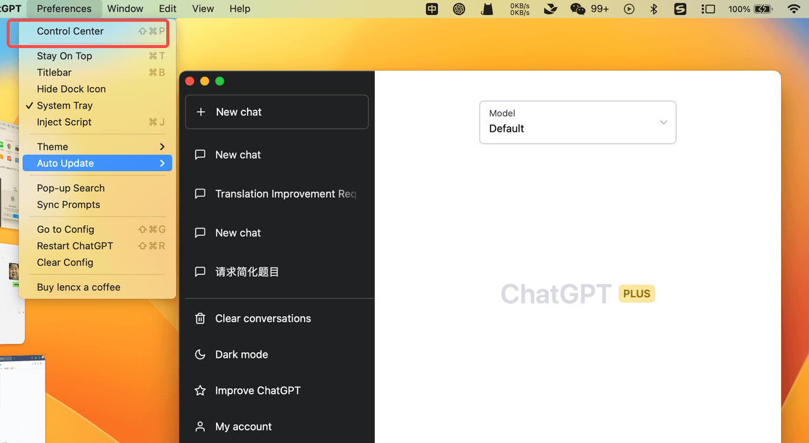Open WeChat icon showing 99+
The image size is (809, 443).
tap(589, 9)
